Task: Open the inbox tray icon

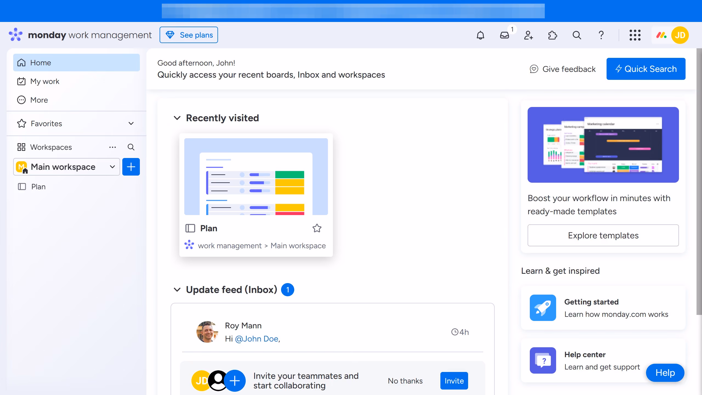Action: (x=504, y=35)
